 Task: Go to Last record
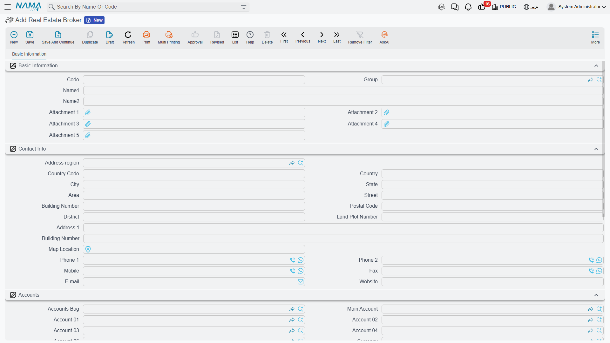click(x=337, y=37)
